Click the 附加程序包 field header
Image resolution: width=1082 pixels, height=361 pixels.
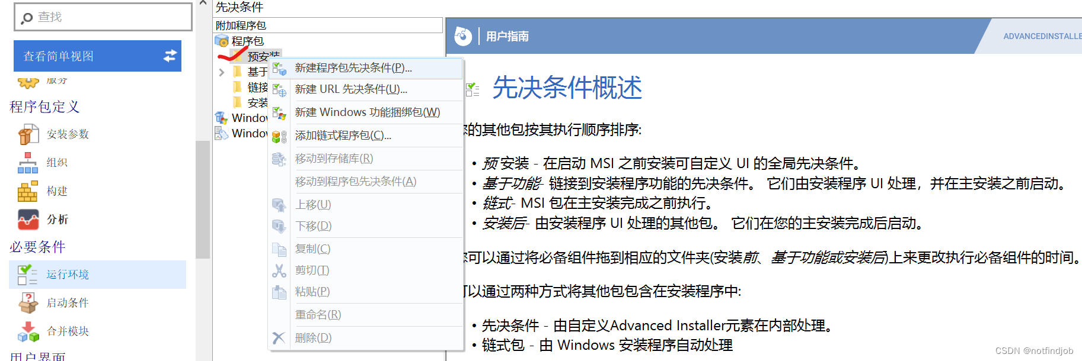tap(328, 25)
